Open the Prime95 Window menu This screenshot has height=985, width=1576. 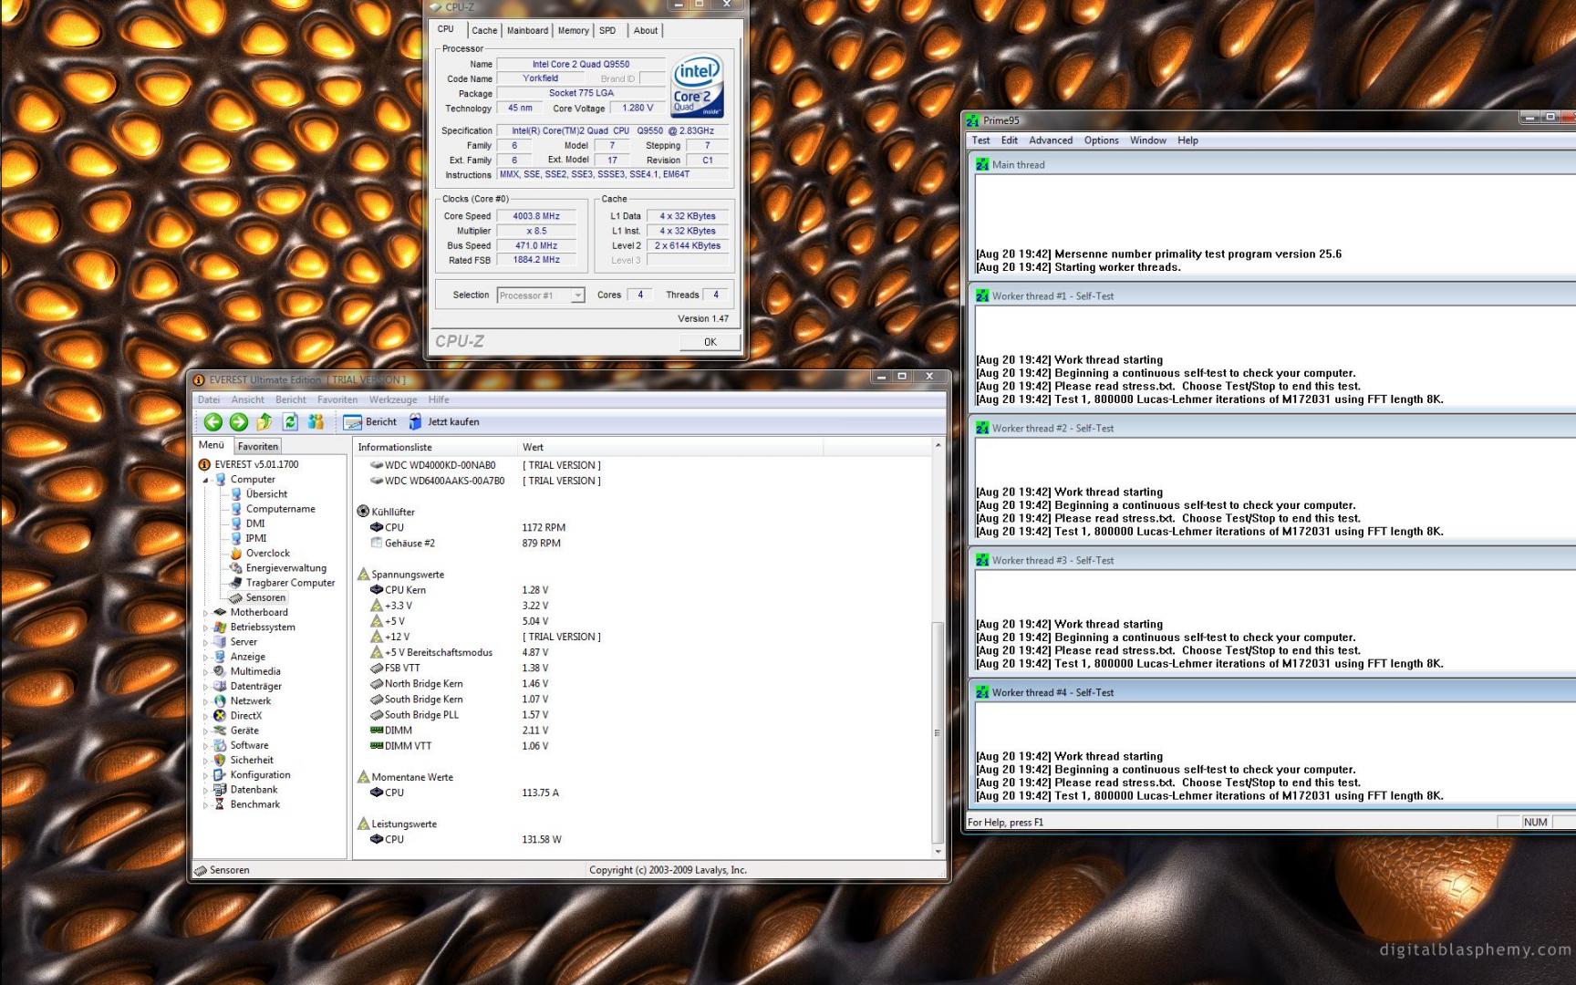pyautogui.click(x=1148, y=140)
